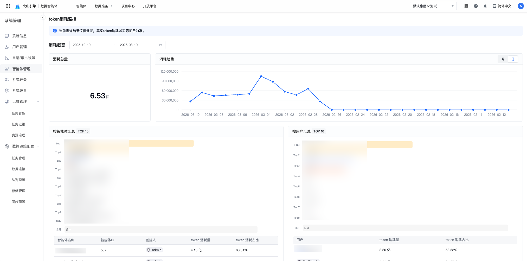Open the app grid launcher icon
Viewport: 527px width, 261px height.
coord(8,6)
